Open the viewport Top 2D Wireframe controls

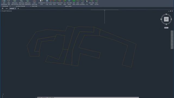tap(6, 11)
